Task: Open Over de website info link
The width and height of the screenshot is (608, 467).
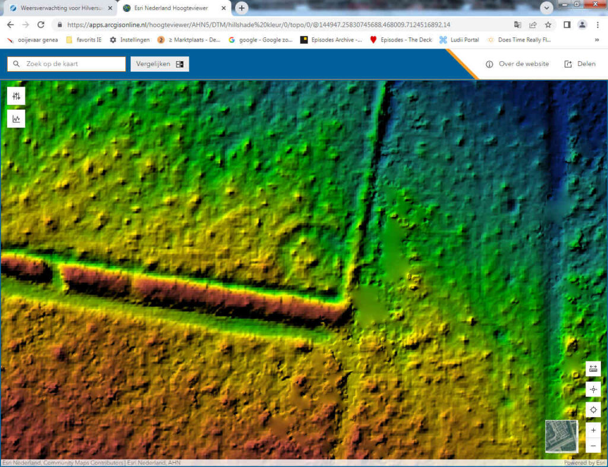Action: tap(517, 64)
